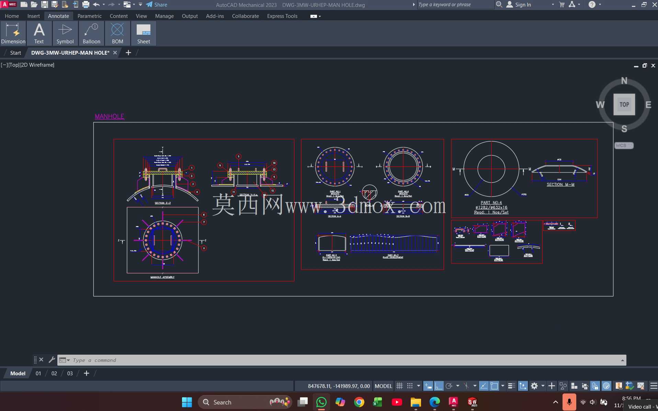Open the workspace switching gear icon
The image size is (658, 411).
click(534, 386)
